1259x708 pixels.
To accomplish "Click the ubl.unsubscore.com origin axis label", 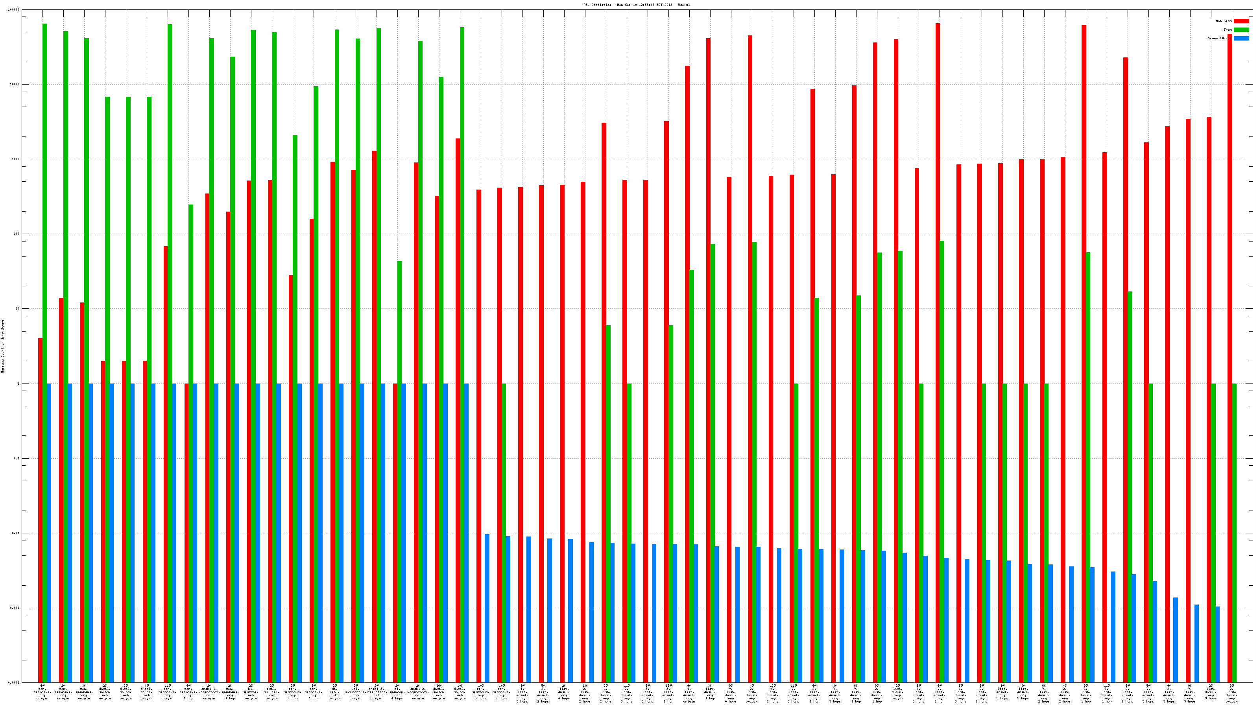I will (x=356, y=692).
